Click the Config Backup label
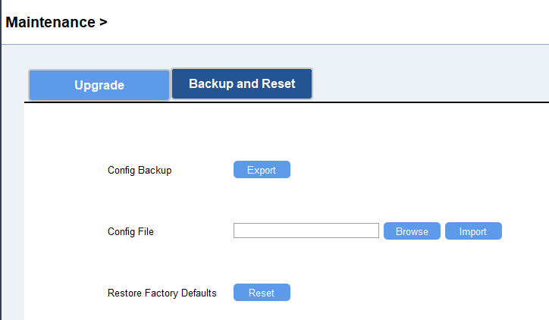This screenshot has width=549, height=320. click(x=140, y=171)
